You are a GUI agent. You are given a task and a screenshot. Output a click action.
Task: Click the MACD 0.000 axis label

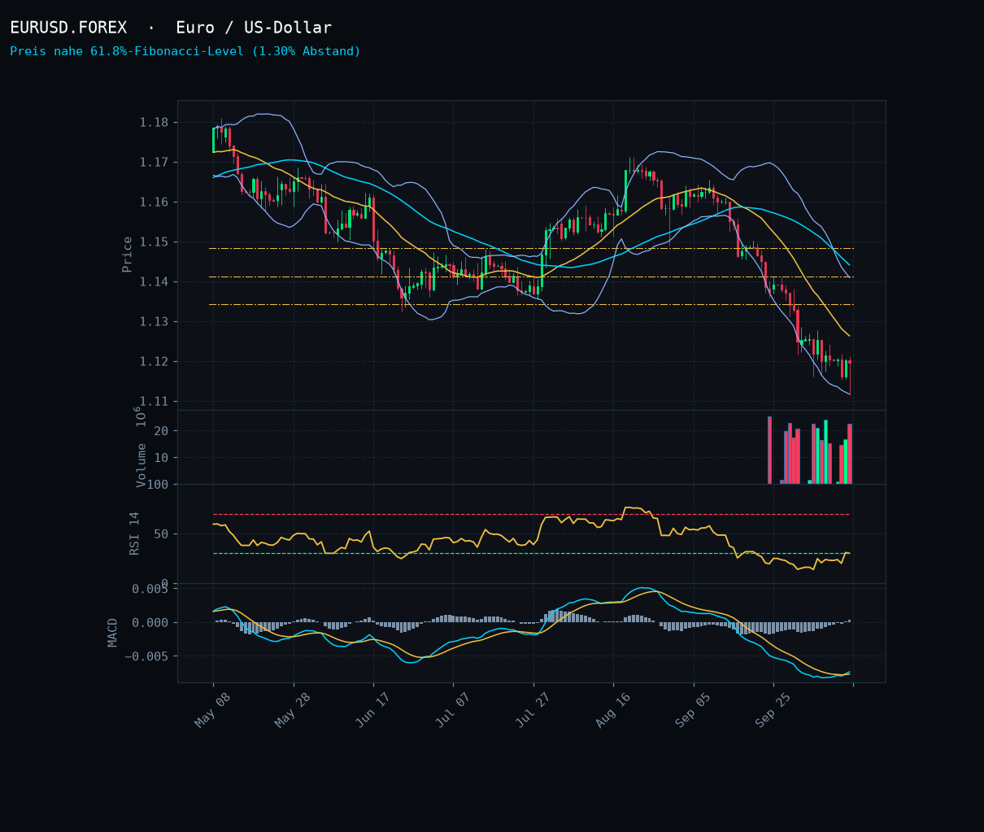[150, 623]
